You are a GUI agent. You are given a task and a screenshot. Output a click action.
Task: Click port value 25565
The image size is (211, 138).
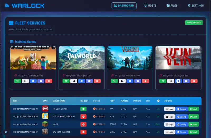click(x=113, y=124)
